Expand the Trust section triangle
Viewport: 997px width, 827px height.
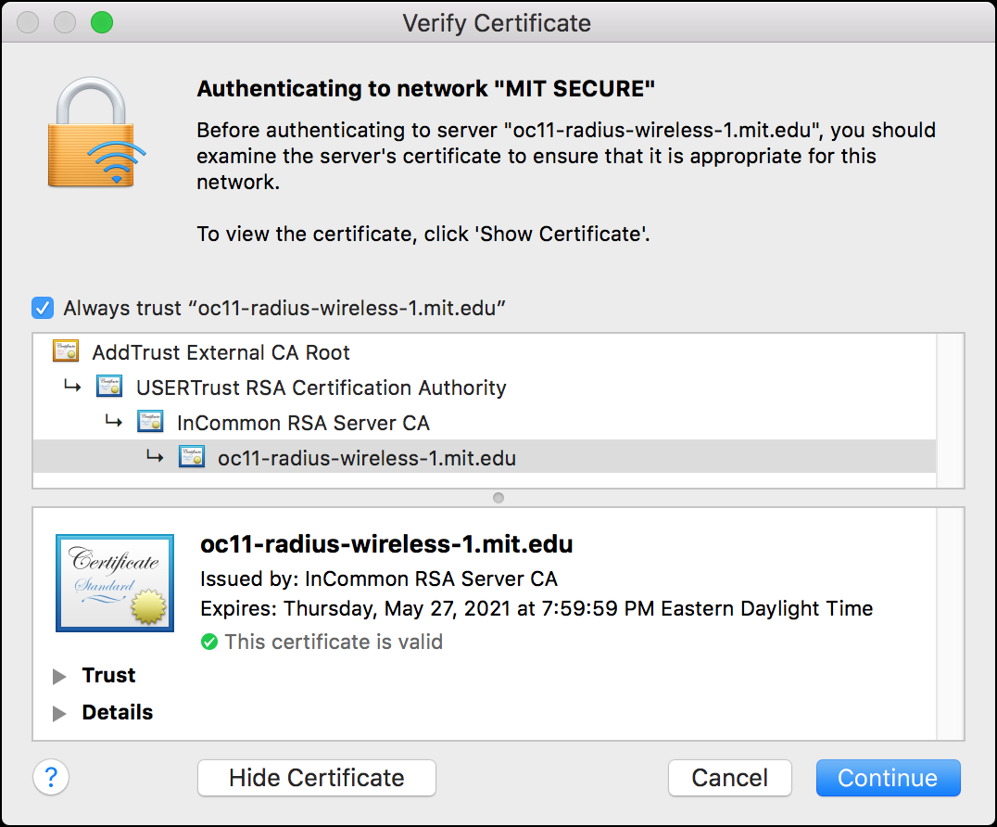60,676
